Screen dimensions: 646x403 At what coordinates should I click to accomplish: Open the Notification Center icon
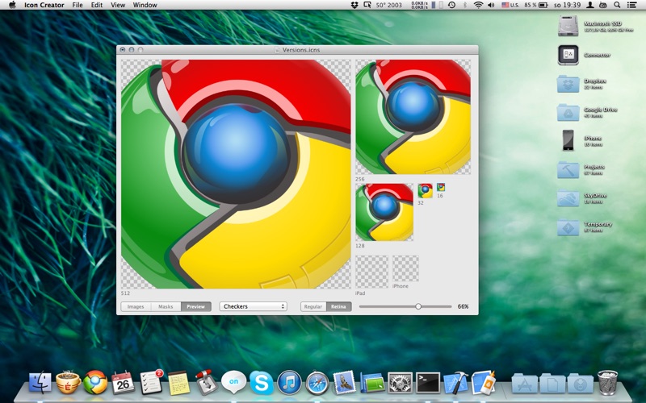pyautogui.click(x=631, y=5)
